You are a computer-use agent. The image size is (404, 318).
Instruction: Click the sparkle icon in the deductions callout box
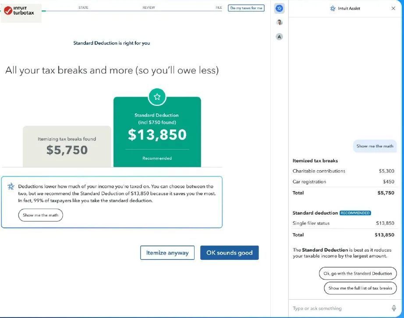[12, 186]
